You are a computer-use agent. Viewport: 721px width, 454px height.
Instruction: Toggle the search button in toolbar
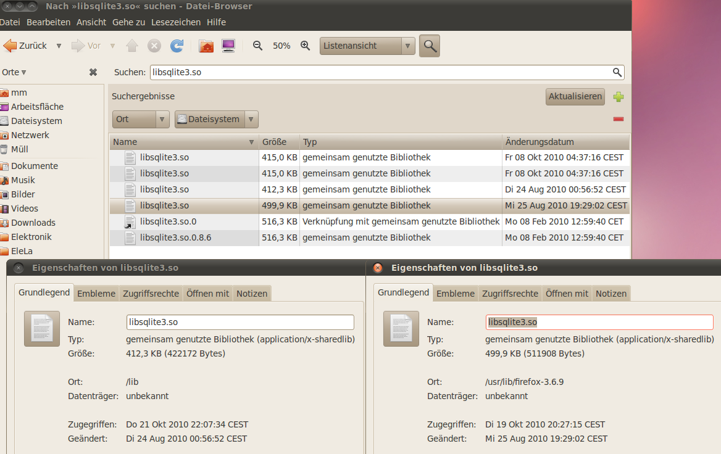(x=430, y=46)
